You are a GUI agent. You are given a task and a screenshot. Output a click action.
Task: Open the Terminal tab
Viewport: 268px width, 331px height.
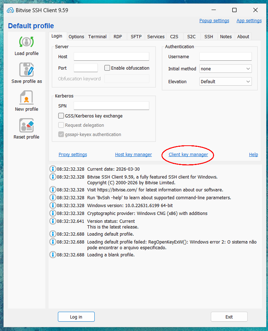coord(97,36)
